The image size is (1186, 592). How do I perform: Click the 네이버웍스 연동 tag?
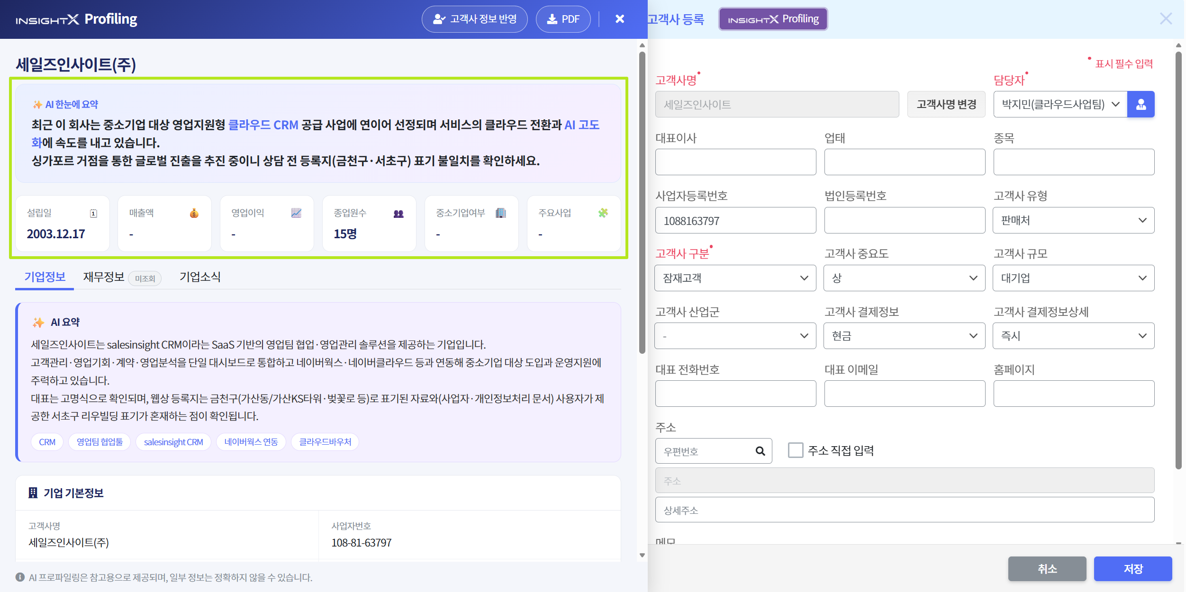(x=251, y=442)
